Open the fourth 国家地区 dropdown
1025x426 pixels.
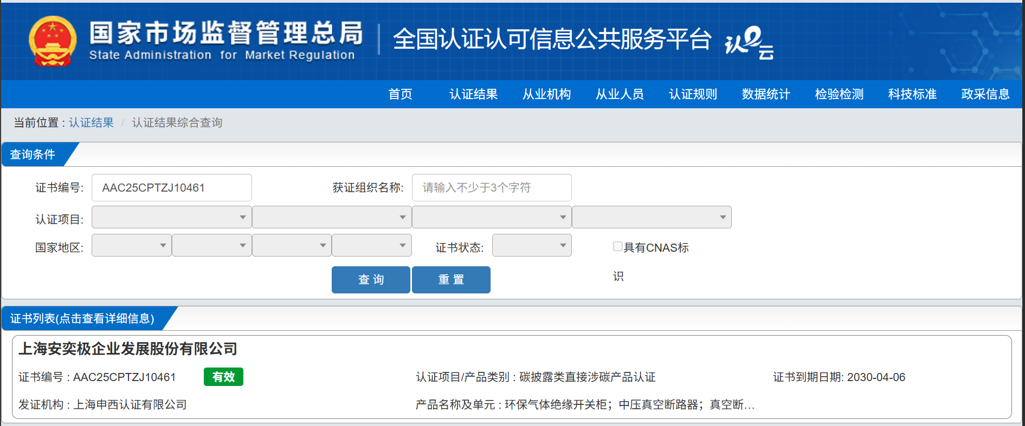(x=372, y=245)
